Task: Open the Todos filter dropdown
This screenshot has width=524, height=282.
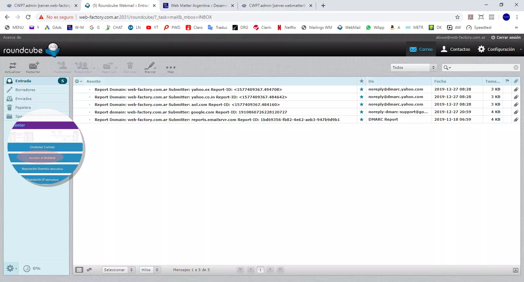Action: coord(414,68)
